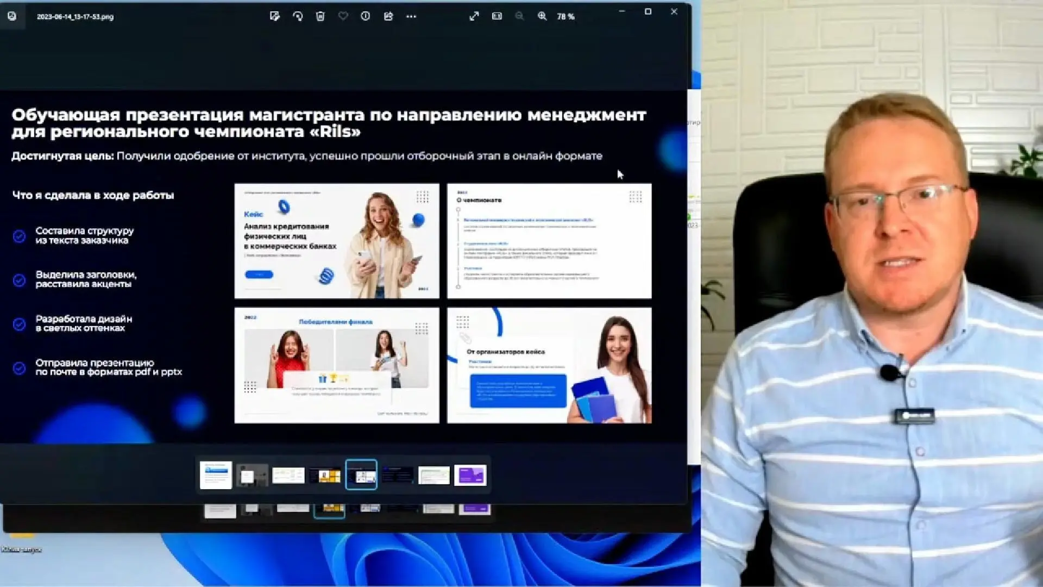Select the first white thumbnail with blue header
This screenshot has width=1043, height=587.
pyautogui.click(x=216, y=475)
